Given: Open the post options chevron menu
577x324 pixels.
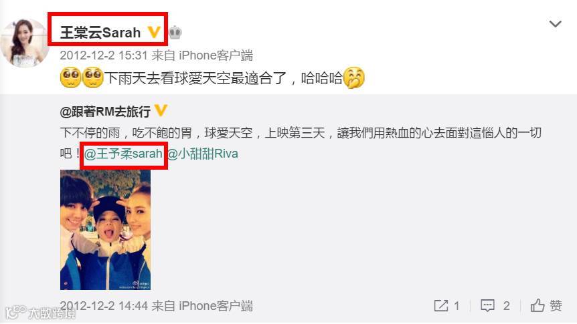Looking at the screenshot, I should pyautogui.click(x=555, y=24).
